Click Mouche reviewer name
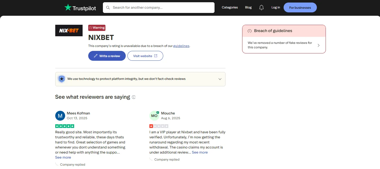Screen dimensions: 380x169 168,113
